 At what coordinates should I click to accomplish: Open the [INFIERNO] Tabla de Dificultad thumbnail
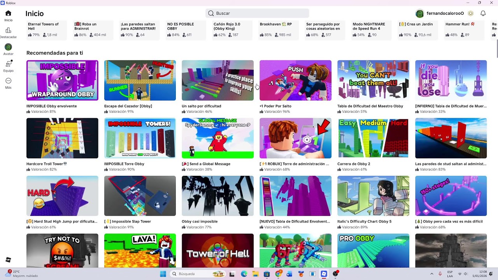pyautogui.click(x=451, y=80)
